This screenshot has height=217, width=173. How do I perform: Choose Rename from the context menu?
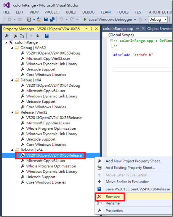coord(134,203)
